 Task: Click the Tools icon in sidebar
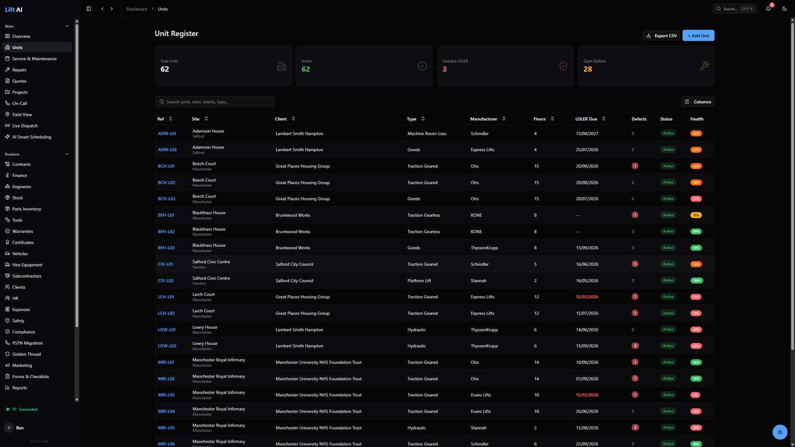[7, 220]
